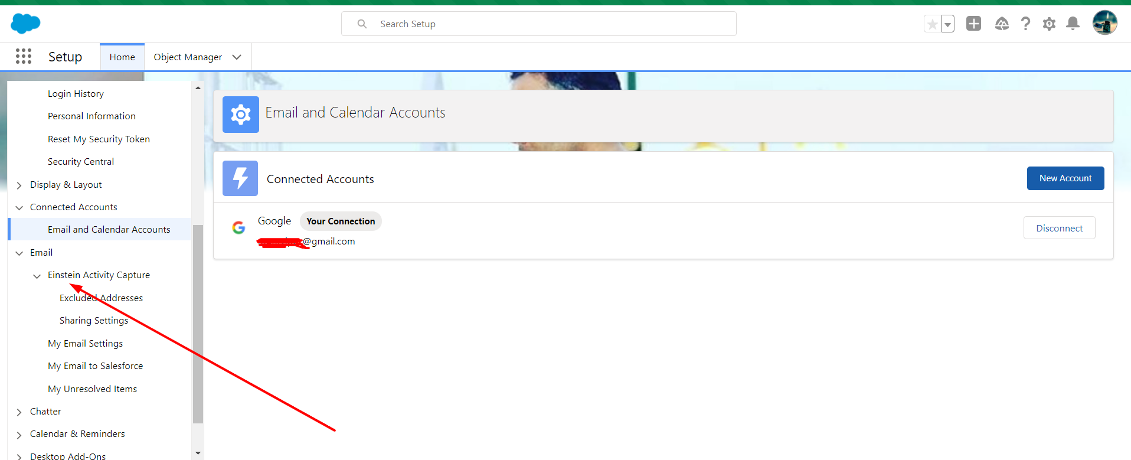Open the Favorites star icon
Image resolution: width=1131 pixels, height=460 pixels.
coord(932,24)
